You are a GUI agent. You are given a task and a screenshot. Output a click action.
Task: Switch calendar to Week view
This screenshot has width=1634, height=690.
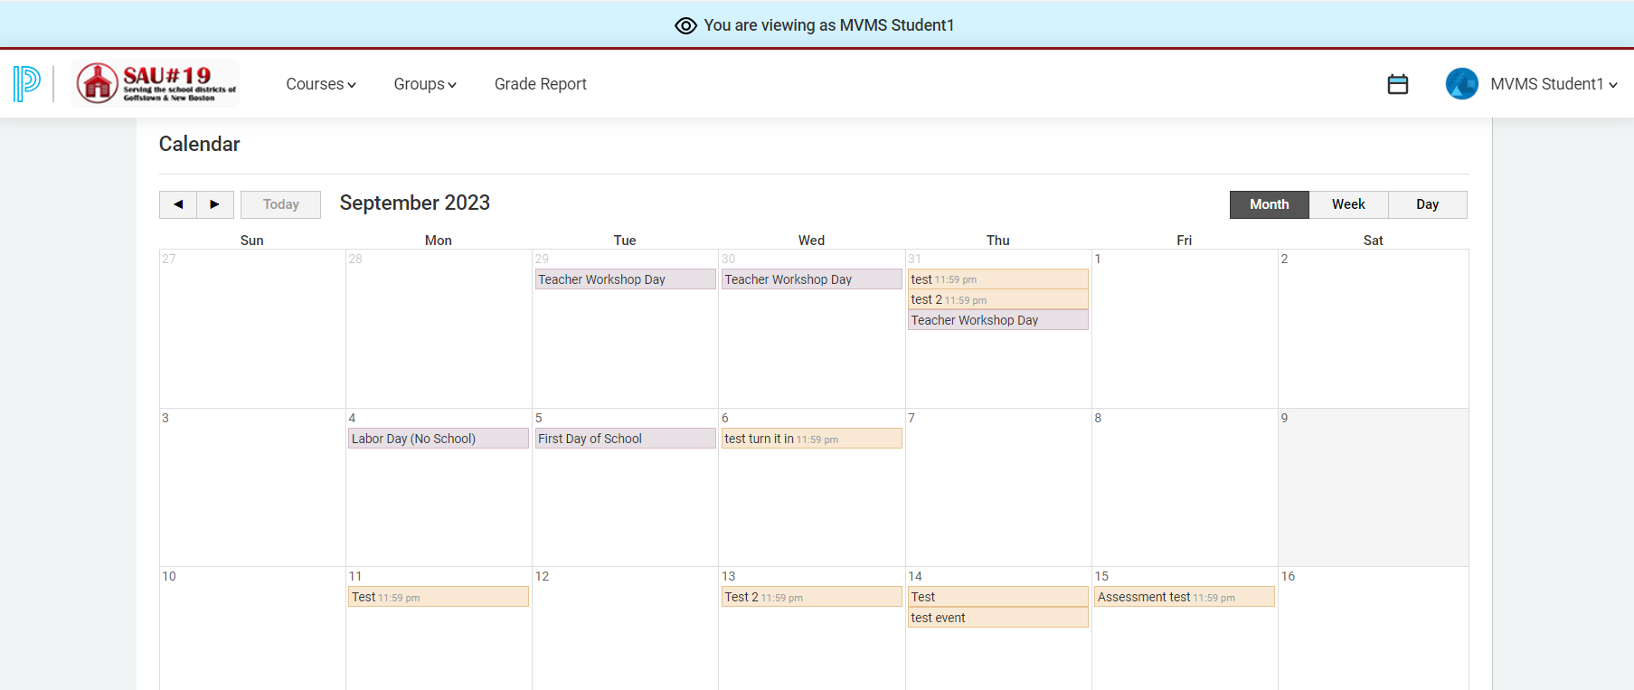click(1347, 204)
